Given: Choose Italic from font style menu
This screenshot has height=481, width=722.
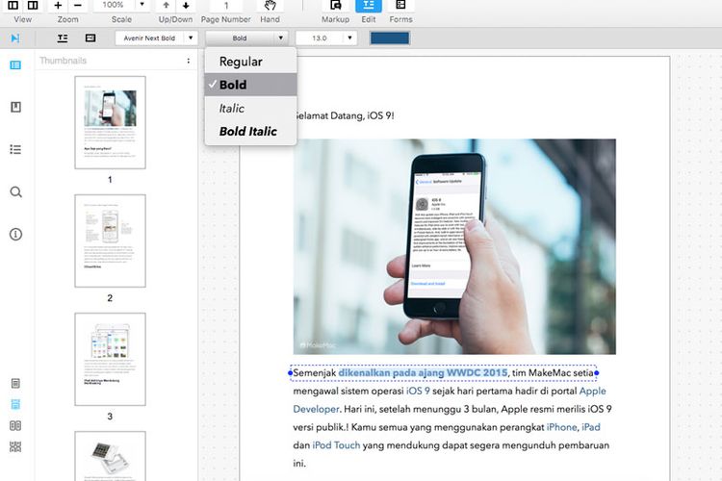Looking at the screenshot, I should coord(251,108).
